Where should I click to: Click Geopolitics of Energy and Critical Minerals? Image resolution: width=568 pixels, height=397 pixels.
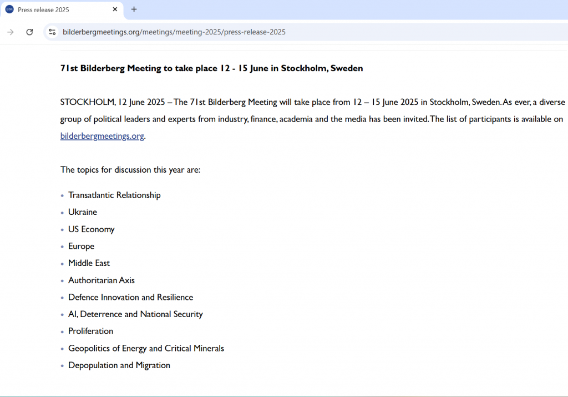(x=146, y=349)
